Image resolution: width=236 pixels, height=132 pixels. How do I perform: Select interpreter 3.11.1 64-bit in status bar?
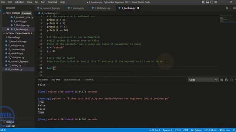tap(210, 130)
